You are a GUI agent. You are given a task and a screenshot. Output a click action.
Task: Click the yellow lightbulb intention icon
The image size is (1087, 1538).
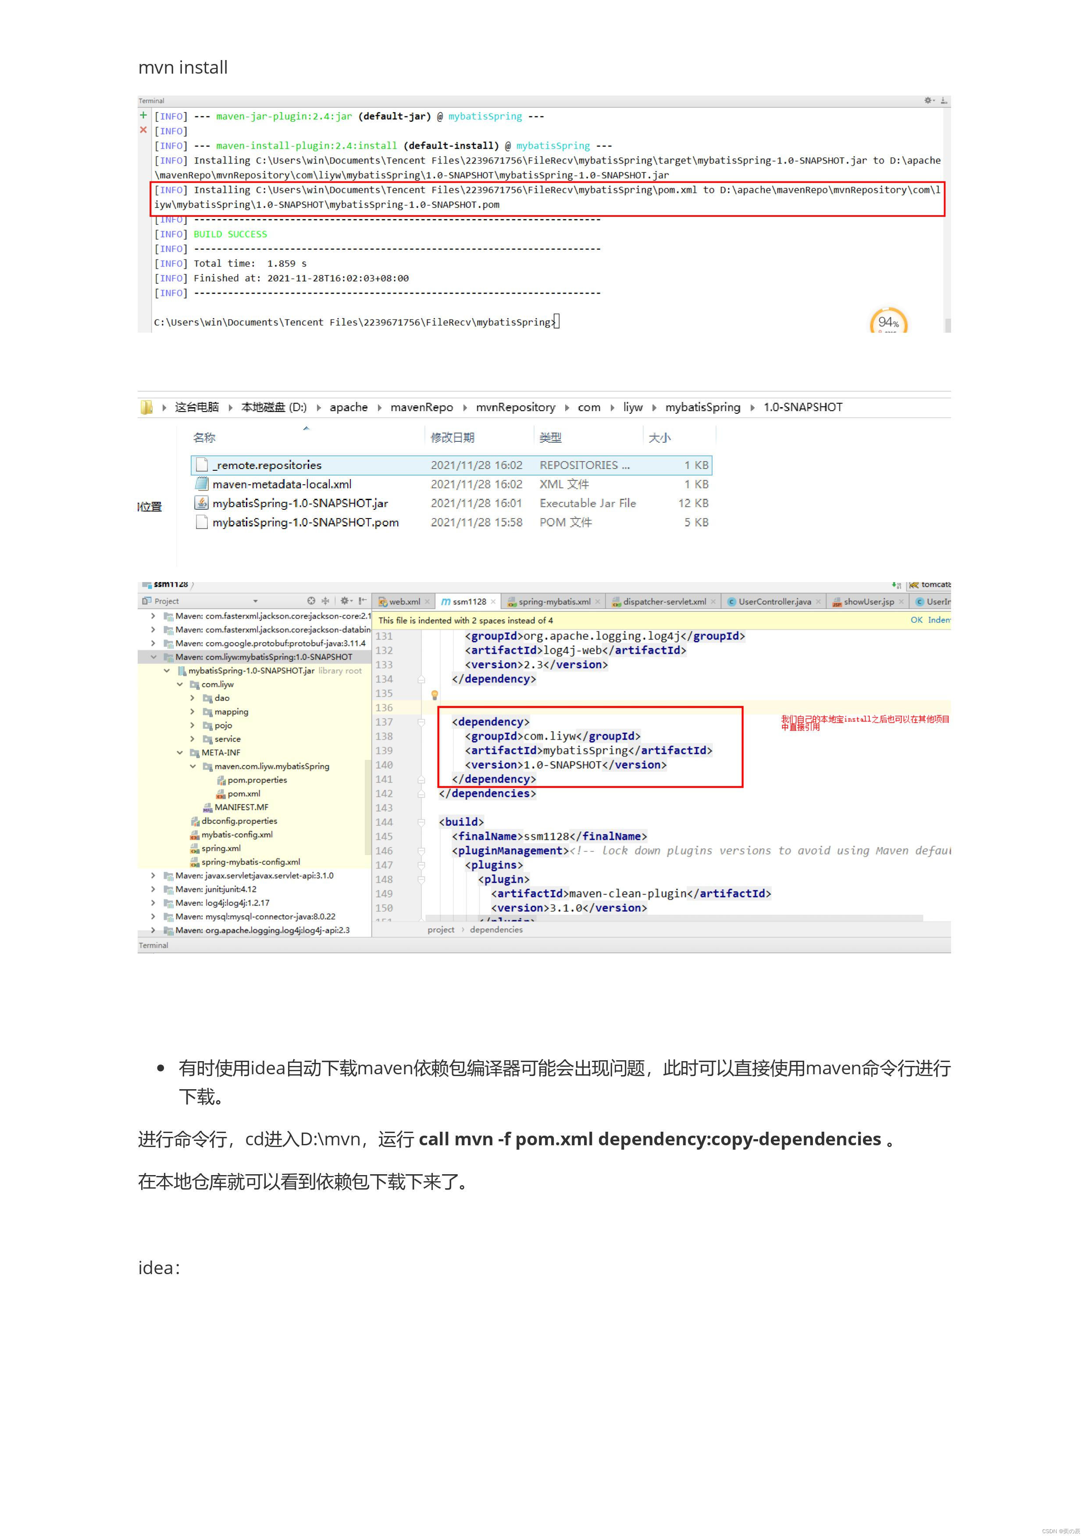[434, 695]
